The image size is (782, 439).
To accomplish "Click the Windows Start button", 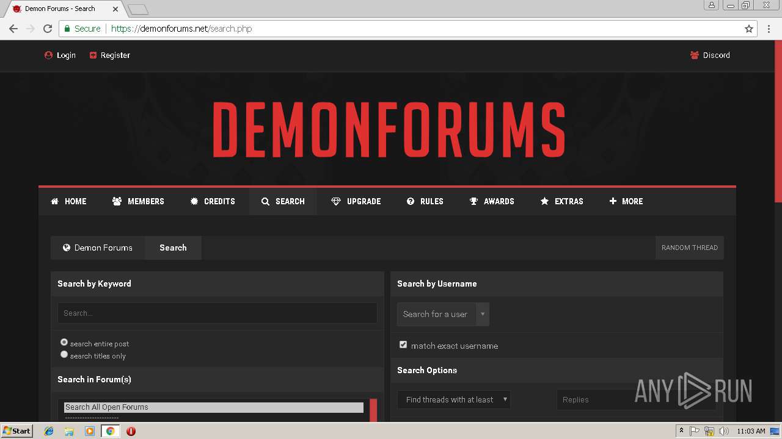I will [x=16, y=431].
